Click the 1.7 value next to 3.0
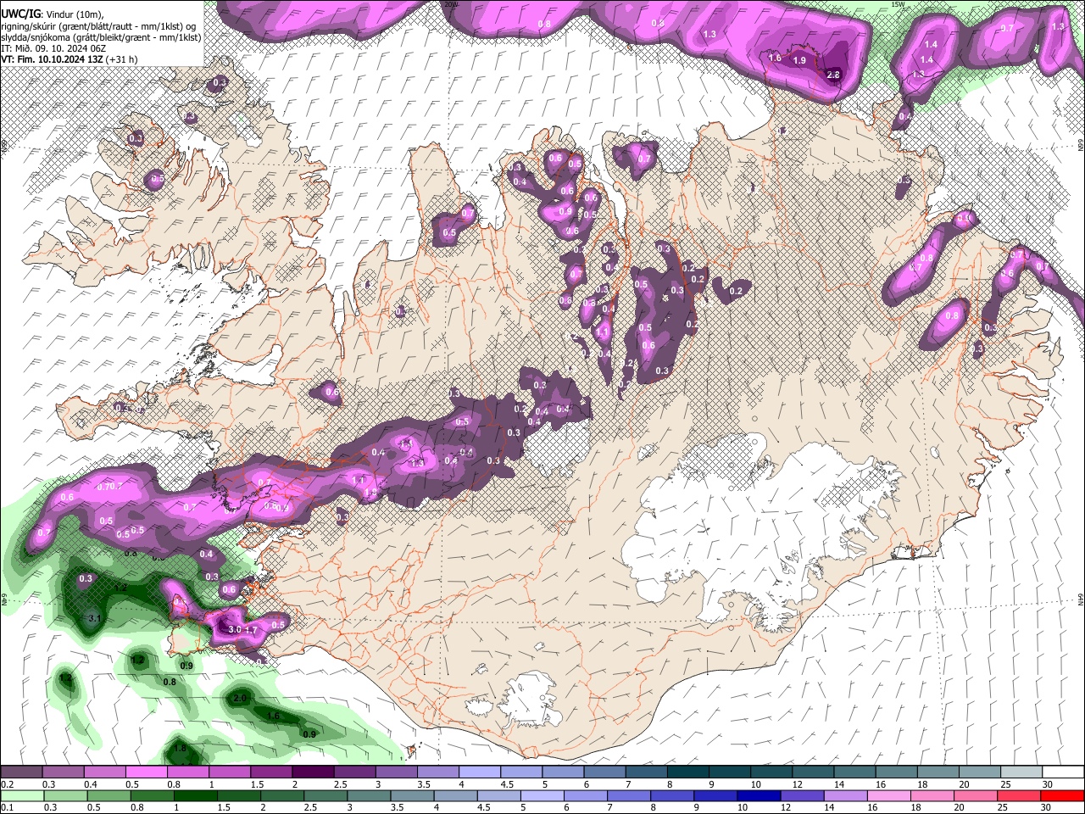This screenshot has height=814, width=1085. tap(251, 630)
